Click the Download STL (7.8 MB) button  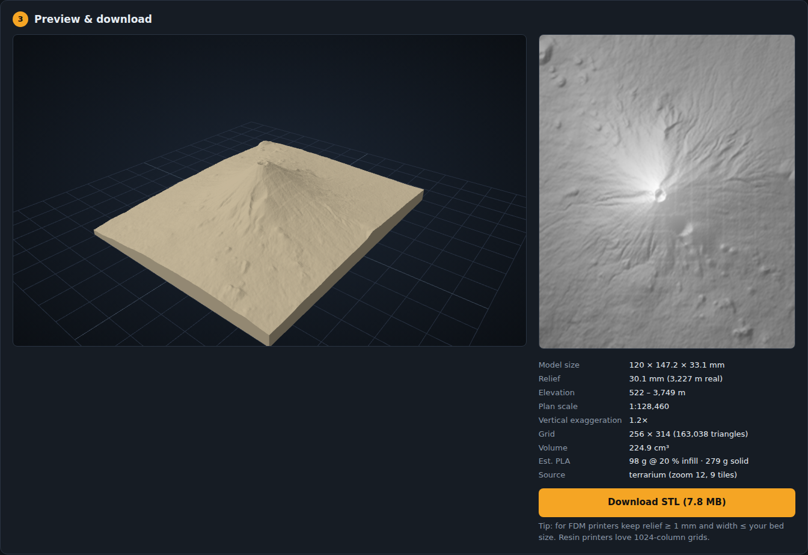(667, 502)
